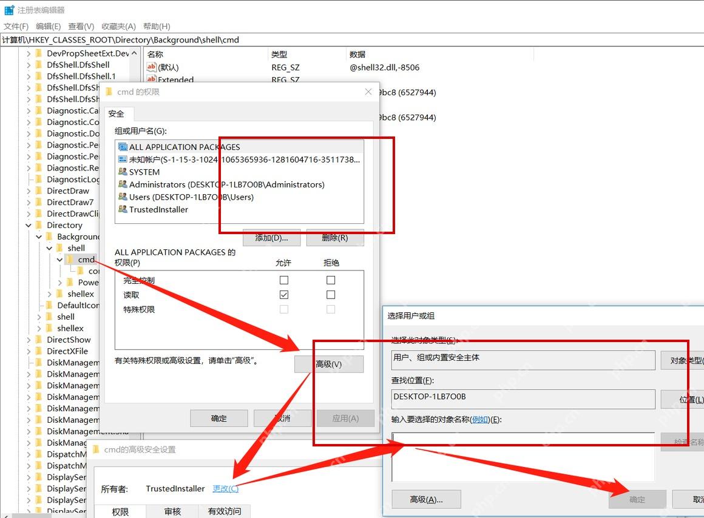Open the 收藏夹(A) menu
The width and height of the screenshot is (704, 518).
(x=118, y=26)
